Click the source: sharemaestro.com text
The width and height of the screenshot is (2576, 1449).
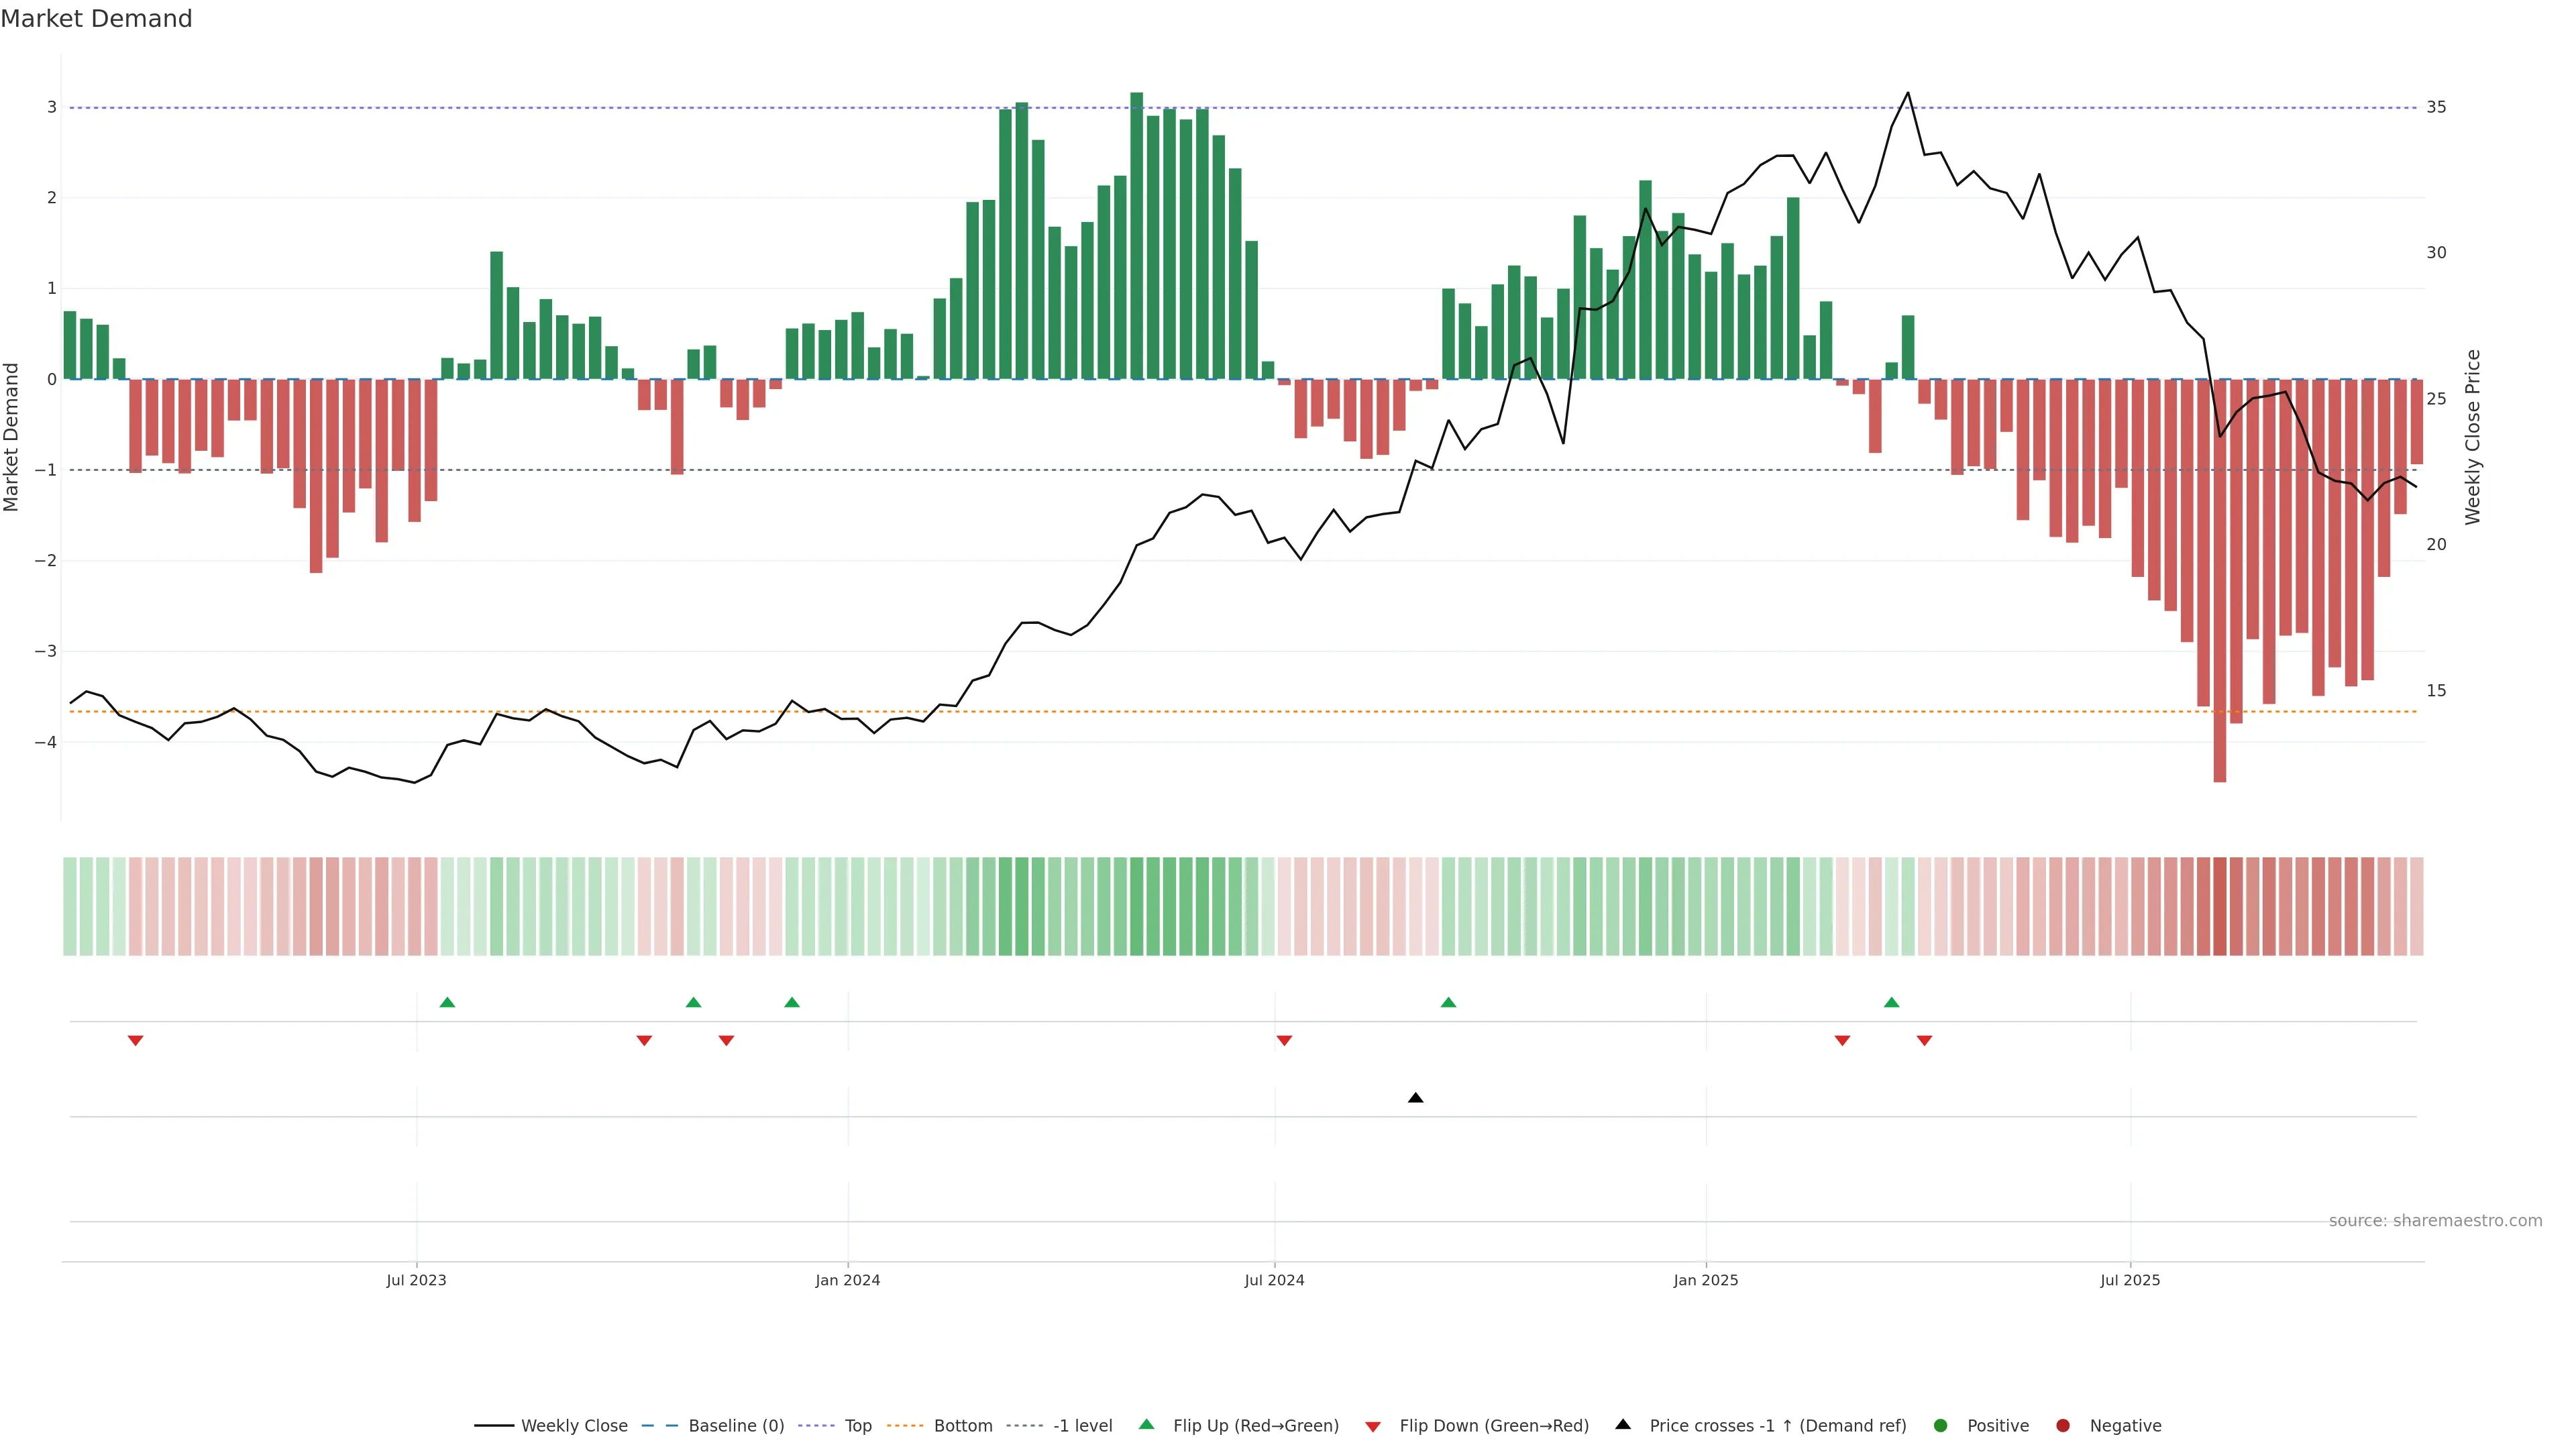(x=2435, y=1220)
